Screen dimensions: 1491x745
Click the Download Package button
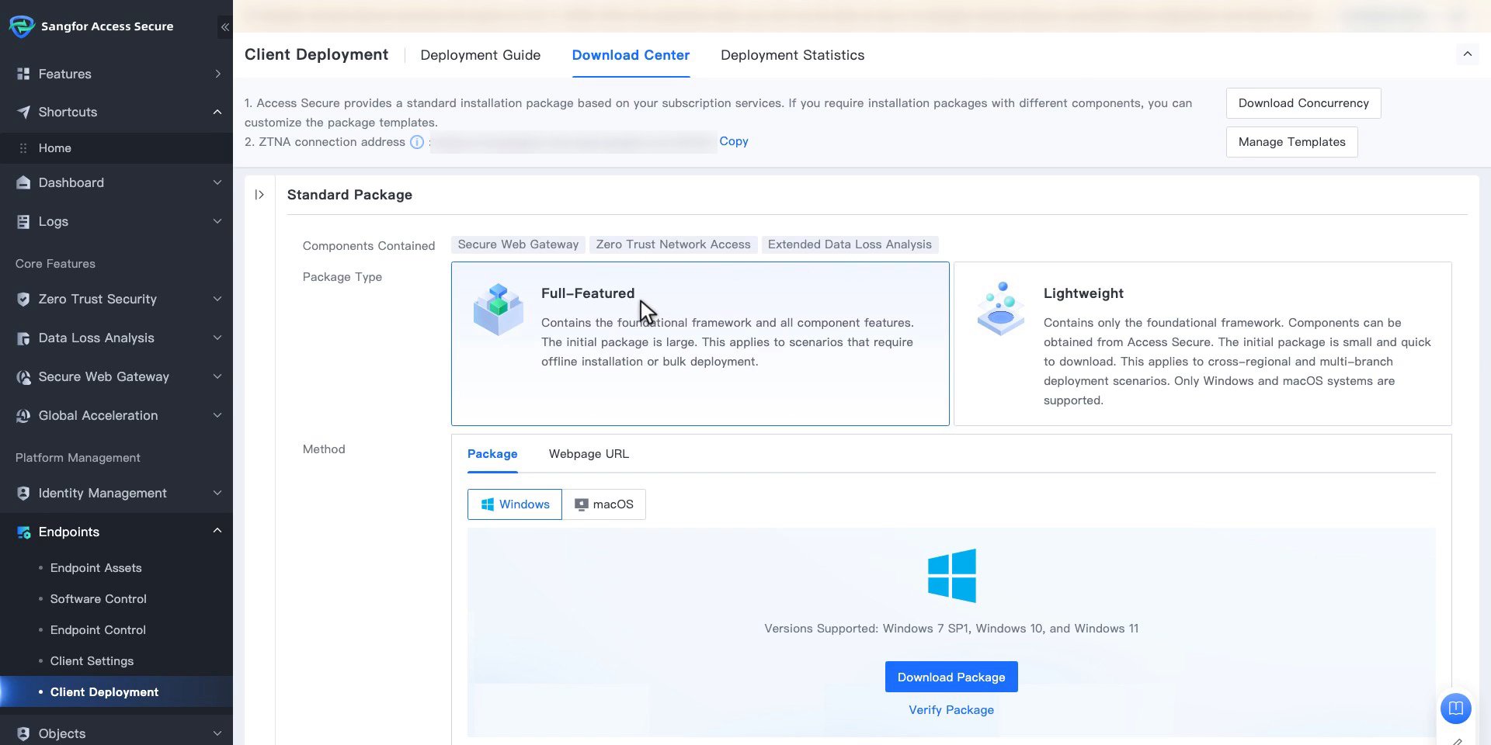951,677
